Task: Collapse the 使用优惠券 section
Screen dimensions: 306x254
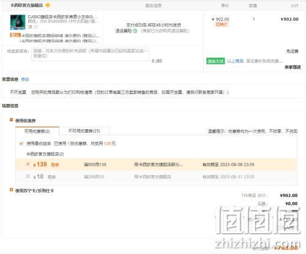Action: pyautogui.click(x=12, y=120)
